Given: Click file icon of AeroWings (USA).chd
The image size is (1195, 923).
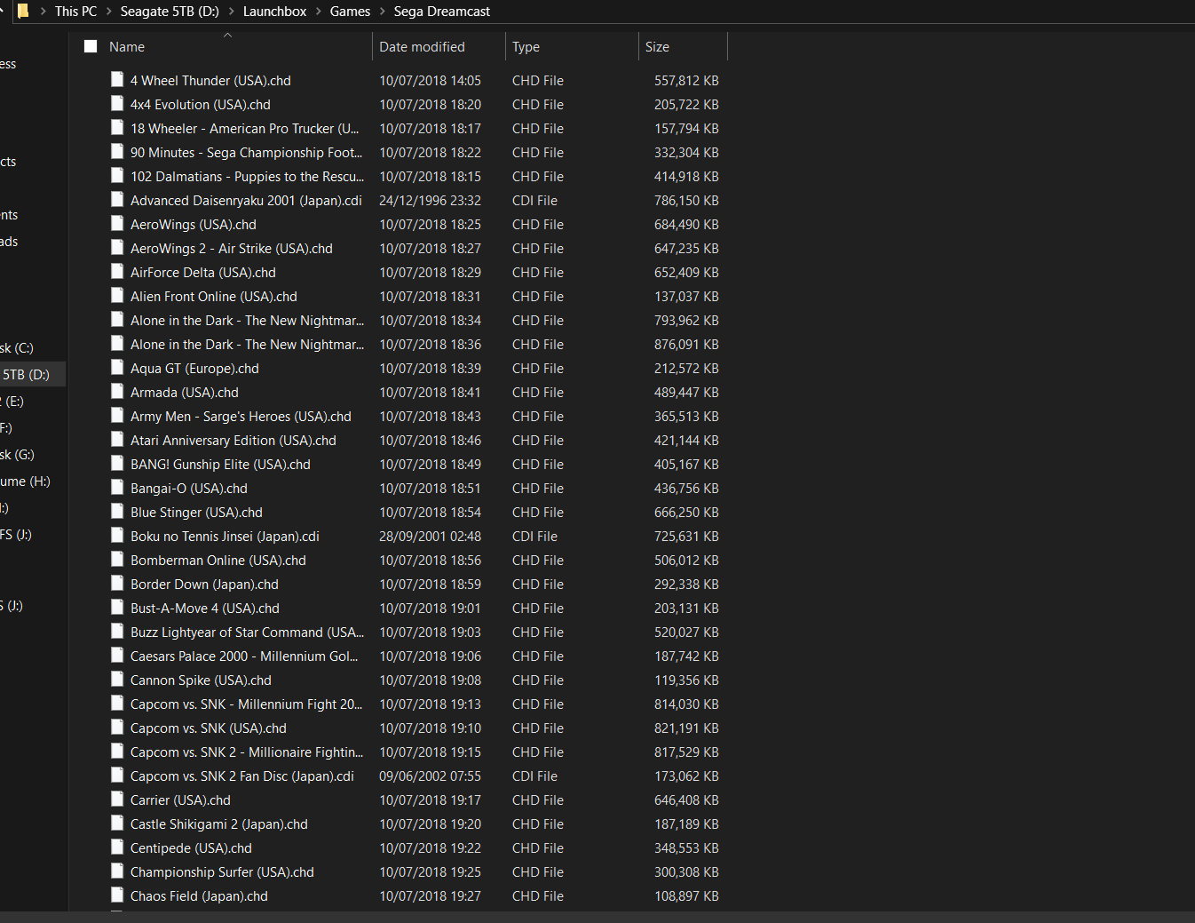Looking at the screenshot, I should [x=117, y=223].
